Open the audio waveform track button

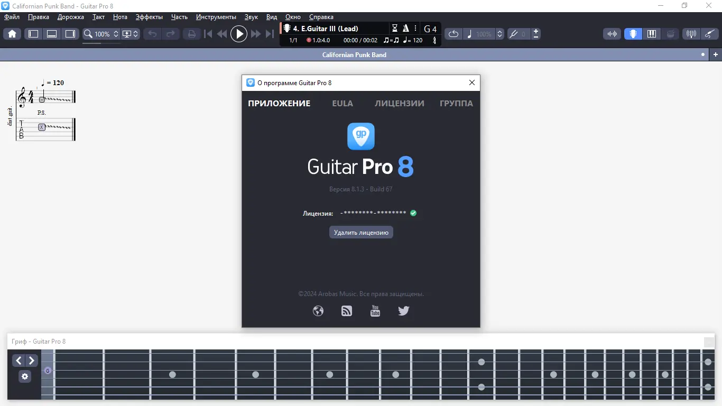point(613,34)
